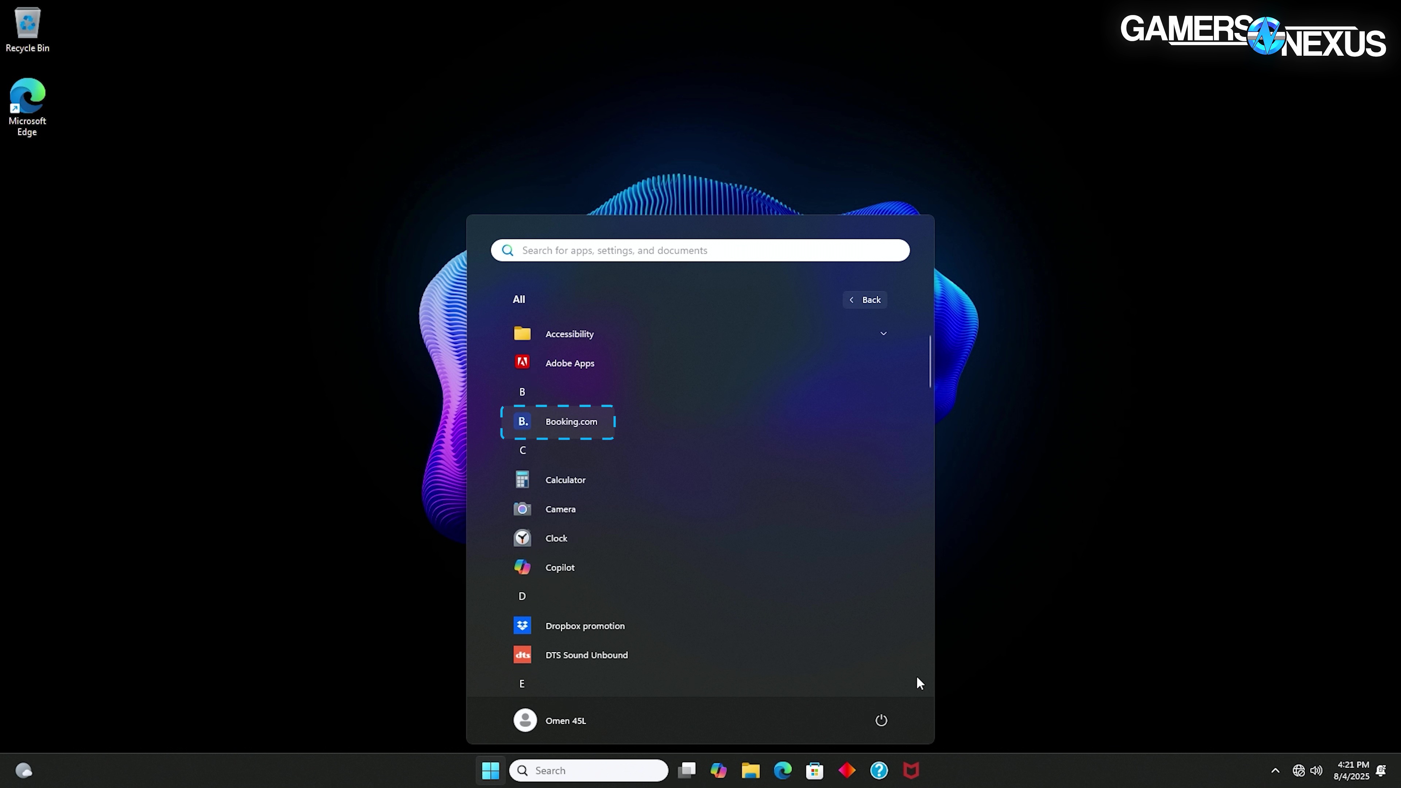Click the volume icon in system tray
The height and width of the screenshot is (788, 1401).
[x=1317, y=770]
